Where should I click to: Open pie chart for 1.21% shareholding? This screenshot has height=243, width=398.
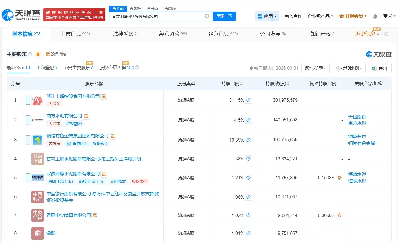249,178
